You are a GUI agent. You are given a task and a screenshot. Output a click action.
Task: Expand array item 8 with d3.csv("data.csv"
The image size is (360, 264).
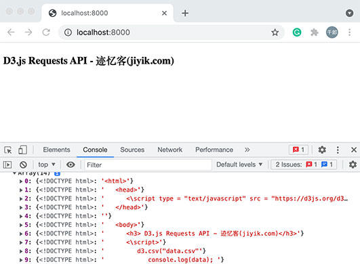pyautogui.click(x=21, y=251)
